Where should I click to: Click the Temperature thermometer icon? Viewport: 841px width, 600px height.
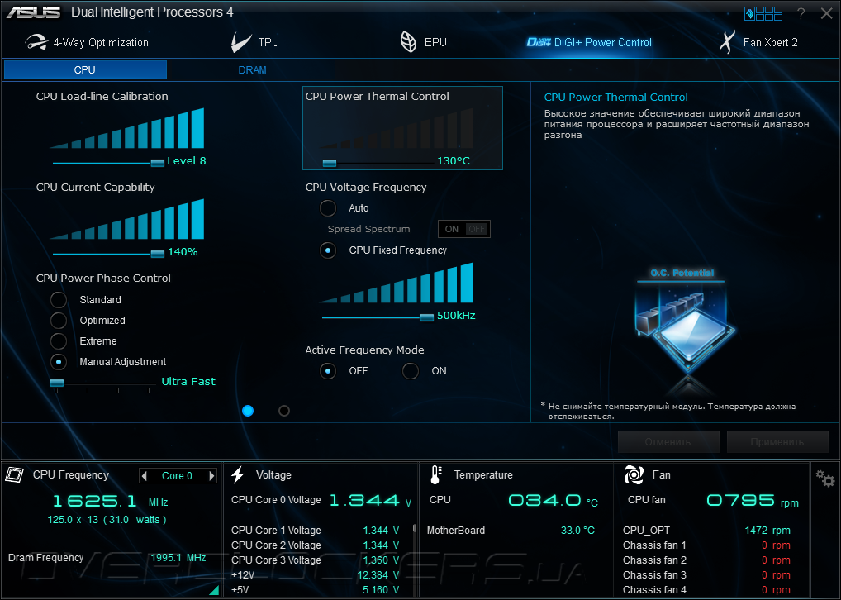[435, 474]
